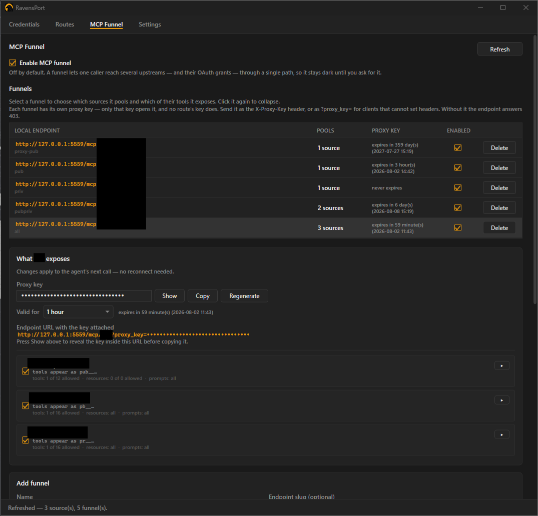Uncheck the source whose tools appear as pr__

point(26,440)
